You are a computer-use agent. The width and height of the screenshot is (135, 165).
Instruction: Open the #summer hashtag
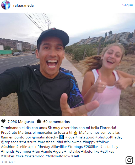(23, 151)
